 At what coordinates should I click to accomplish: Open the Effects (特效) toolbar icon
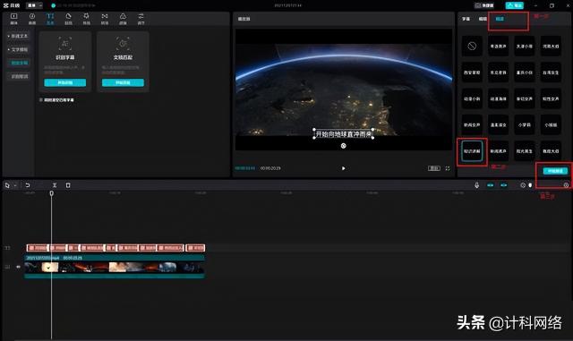(x=87, y=19)
